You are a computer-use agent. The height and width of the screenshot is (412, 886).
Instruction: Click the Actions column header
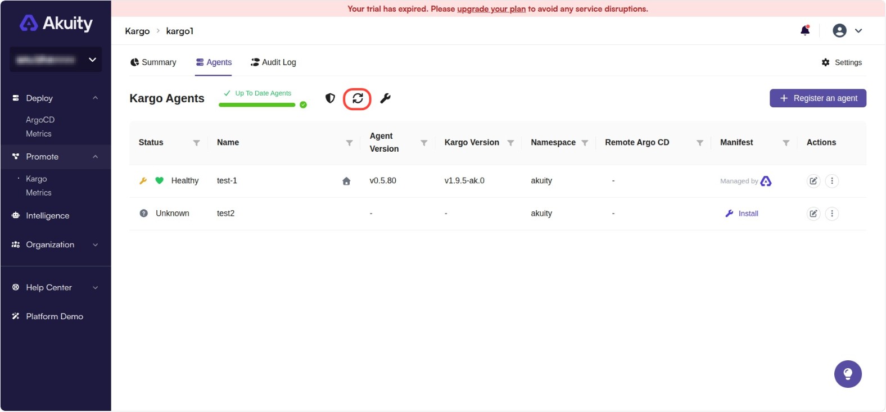point(821,143)
